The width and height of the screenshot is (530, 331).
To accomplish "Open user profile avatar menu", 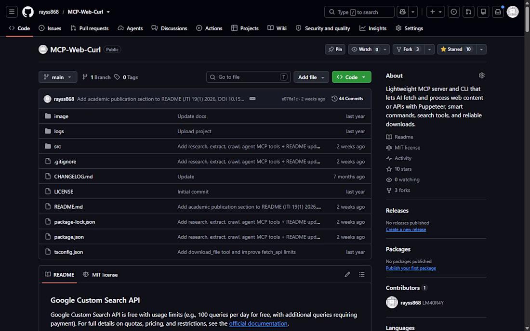I will point(513,12).
